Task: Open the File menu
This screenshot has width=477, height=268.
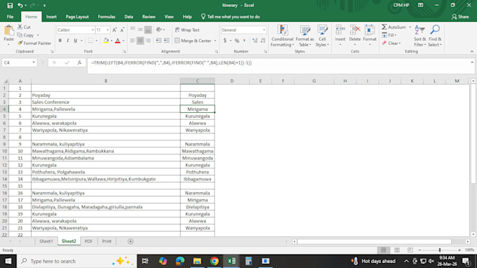Action: [10, 17]
